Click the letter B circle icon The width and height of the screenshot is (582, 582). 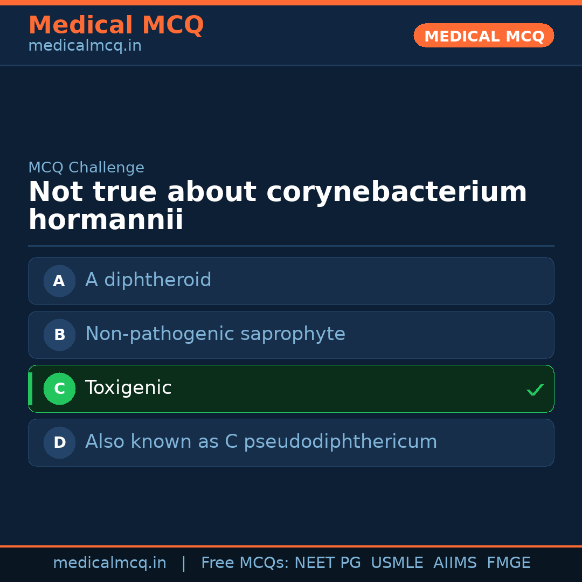59,335
